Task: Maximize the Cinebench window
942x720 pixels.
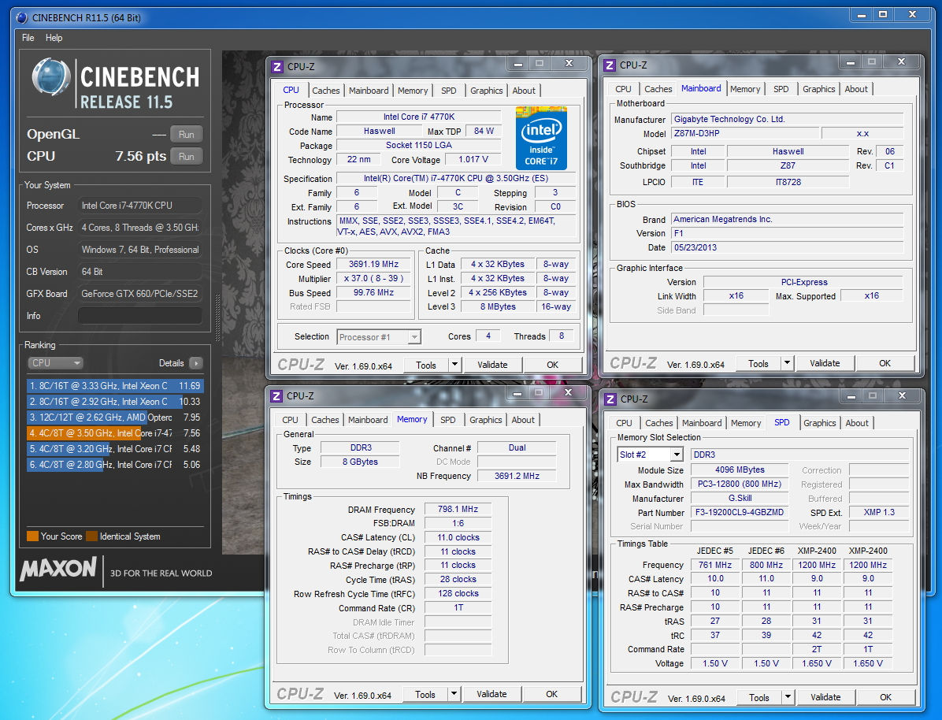Action: point(883,15)
